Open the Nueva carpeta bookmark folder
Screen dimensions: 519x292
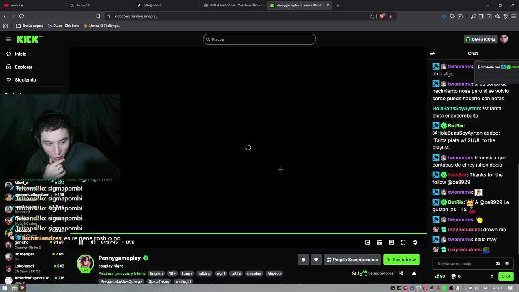[30, 26]
